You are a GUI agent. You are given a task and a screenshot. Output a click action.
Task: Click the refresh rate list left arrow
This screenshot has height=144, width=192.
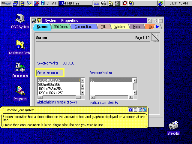point(93,97)
